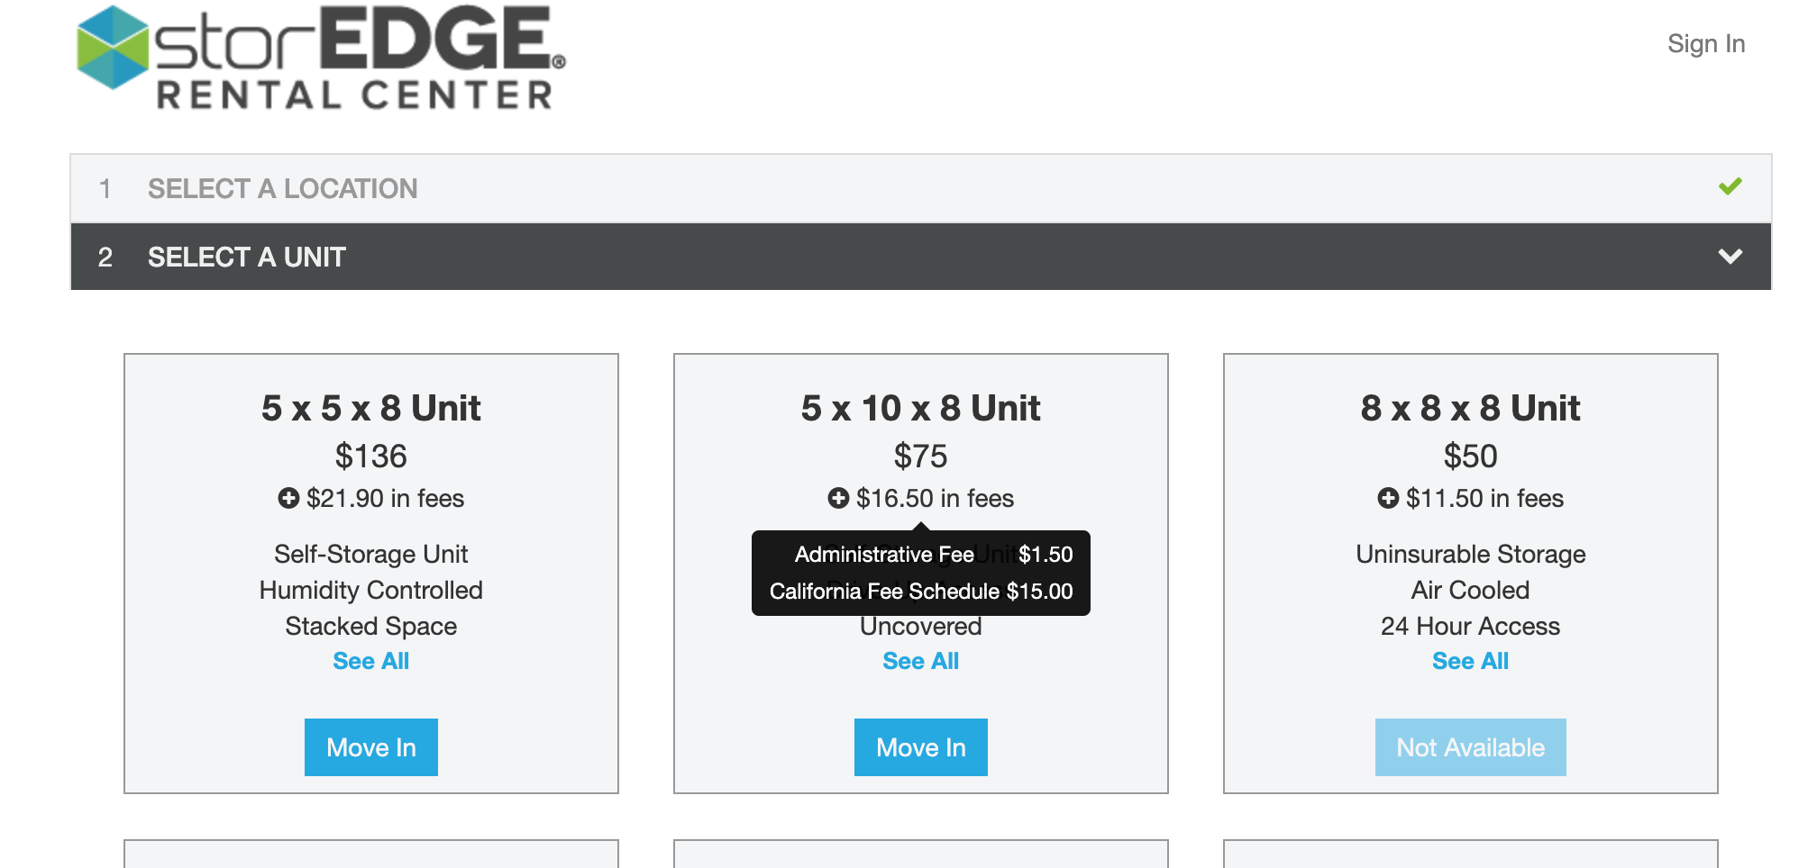Click the Stacked Space feature text
This screenshot has width=1808, height=868.
click(371, 626)
